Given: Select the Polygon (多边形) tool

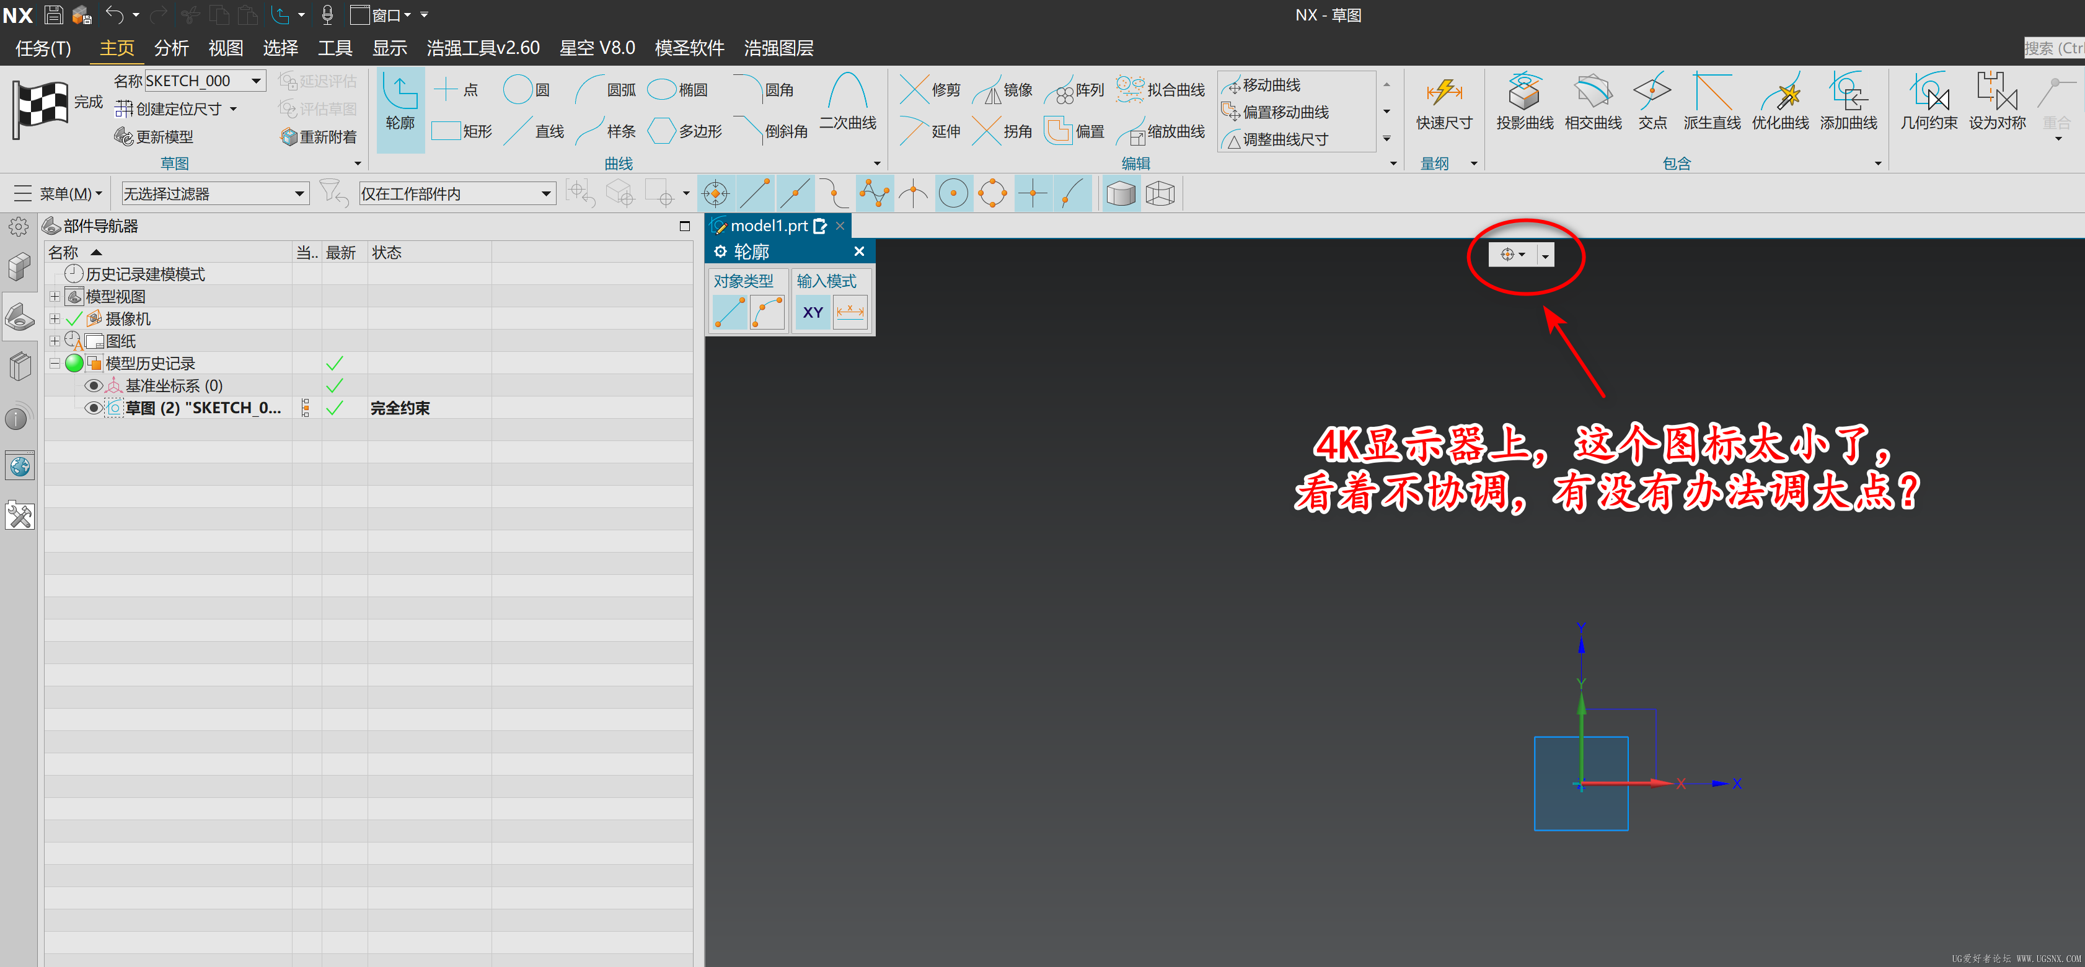Looking at the screenshot, I should pos(685,130).
